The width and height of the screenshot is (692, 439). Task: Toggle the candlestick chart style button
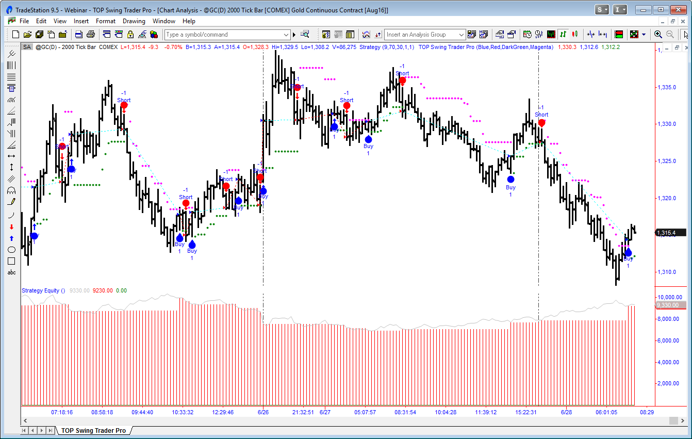[575, 35]
